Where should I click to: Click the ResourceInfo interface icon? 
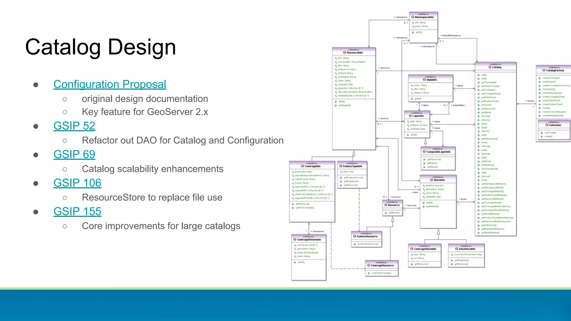click(345, 52)
